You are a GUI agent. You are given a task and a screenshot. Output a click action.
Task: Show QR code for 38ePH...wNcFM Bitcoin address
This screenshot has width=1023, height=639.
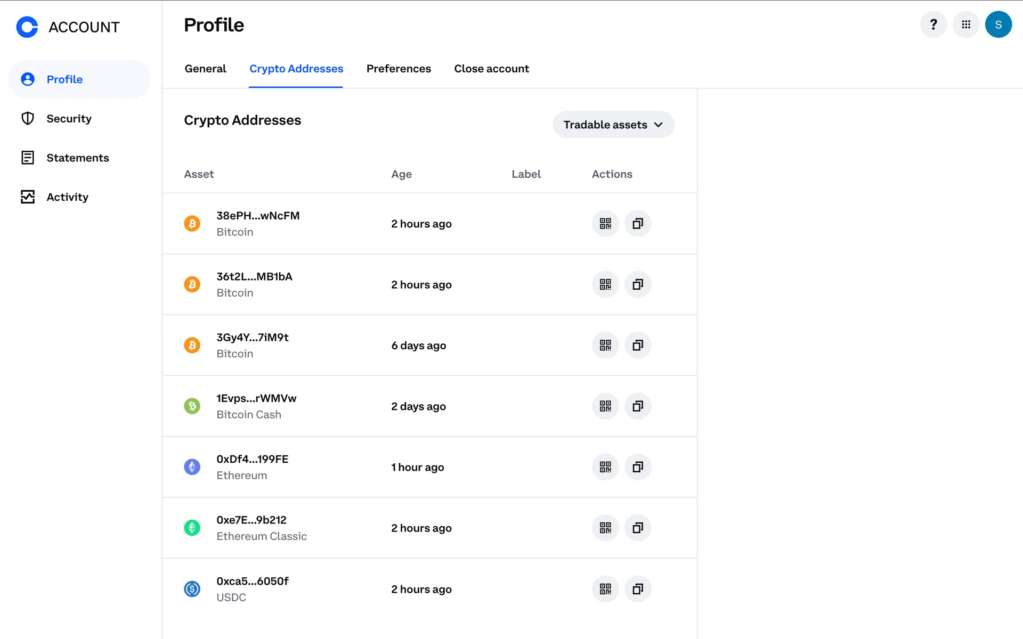click(x=605, y=224)
